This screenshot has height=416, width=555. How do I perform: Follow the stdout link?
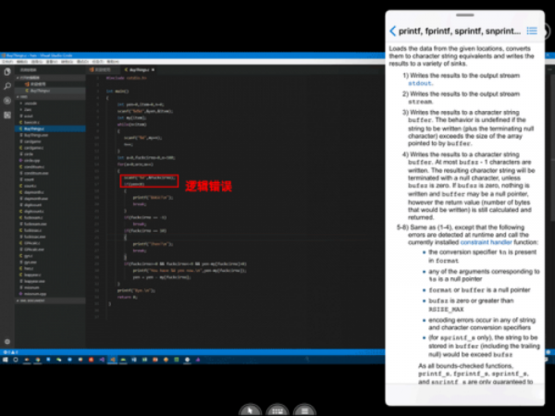[x=419, y=83]
